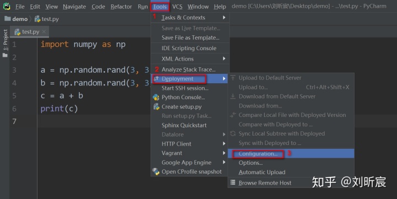Select Analyze Stack Trace
The width and height of the screenshot is (397, 199).
click(x=190, y=69)
